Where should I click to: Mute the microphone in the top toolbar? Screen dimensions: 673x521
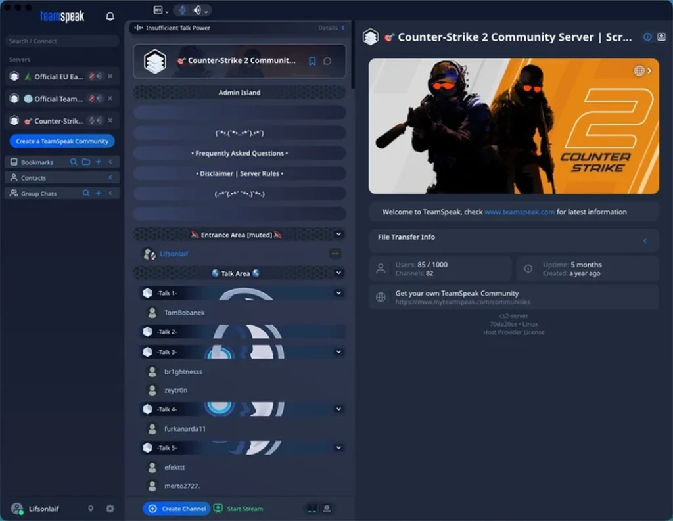(x=183, y=10)
